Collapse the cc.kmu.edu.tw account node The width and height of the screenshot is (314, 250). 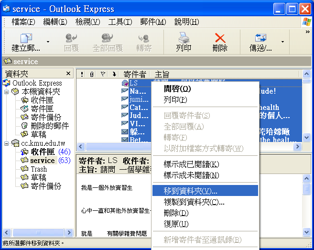pos(6,143)
